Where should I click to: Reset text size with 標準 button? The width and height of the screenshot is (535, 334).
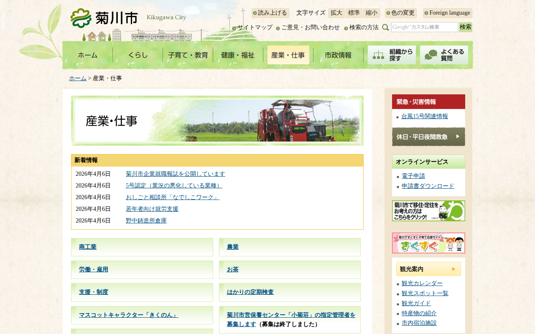[354, 13]
